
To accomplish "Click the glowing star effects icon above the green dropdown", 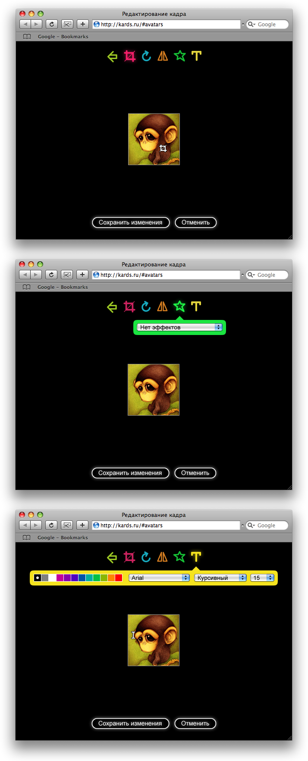I will pos(179,306).
